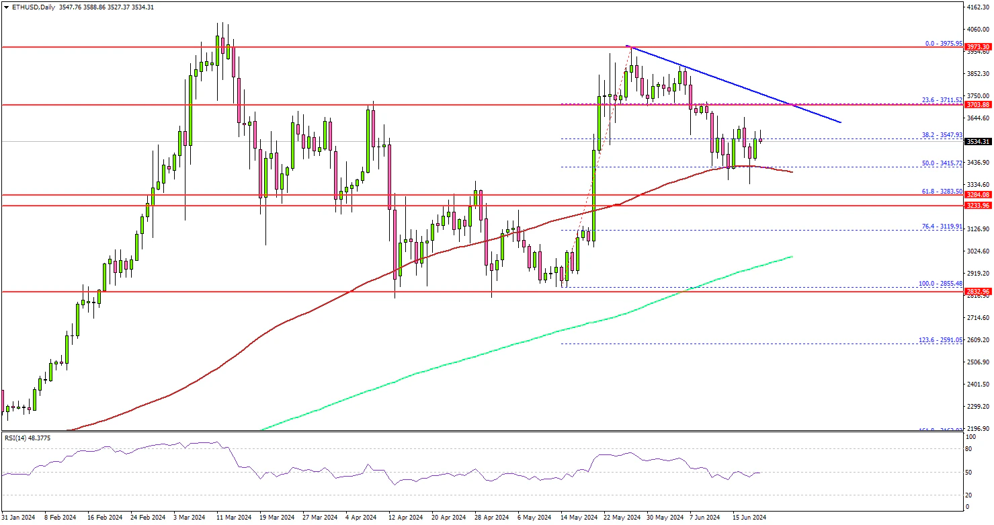
Task: Click the RSI(14) indicator label
Action: click(x=28, y=438)
